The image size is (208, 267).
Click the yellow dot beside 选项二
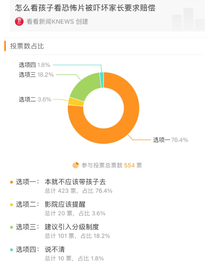pyautogui.click(x=11, y=205)
